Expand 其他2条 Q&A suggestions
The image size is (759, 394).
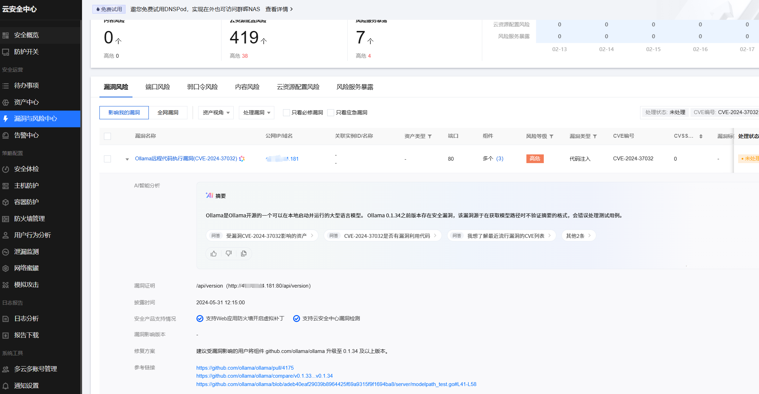579,236
